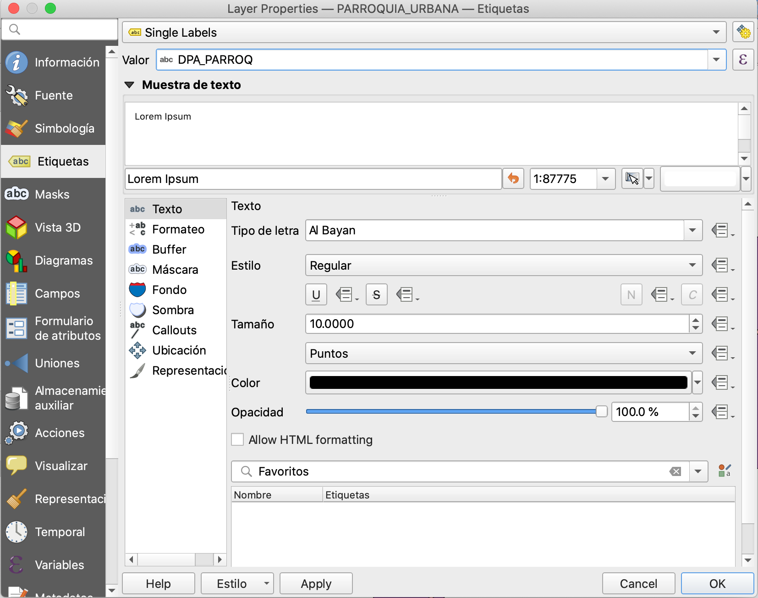Open data-defined override for Opacidad

pyautogui.click(x=722, y=412)
